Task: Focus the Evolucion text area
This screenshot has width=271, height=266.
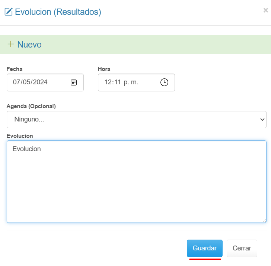Action: 136,181
